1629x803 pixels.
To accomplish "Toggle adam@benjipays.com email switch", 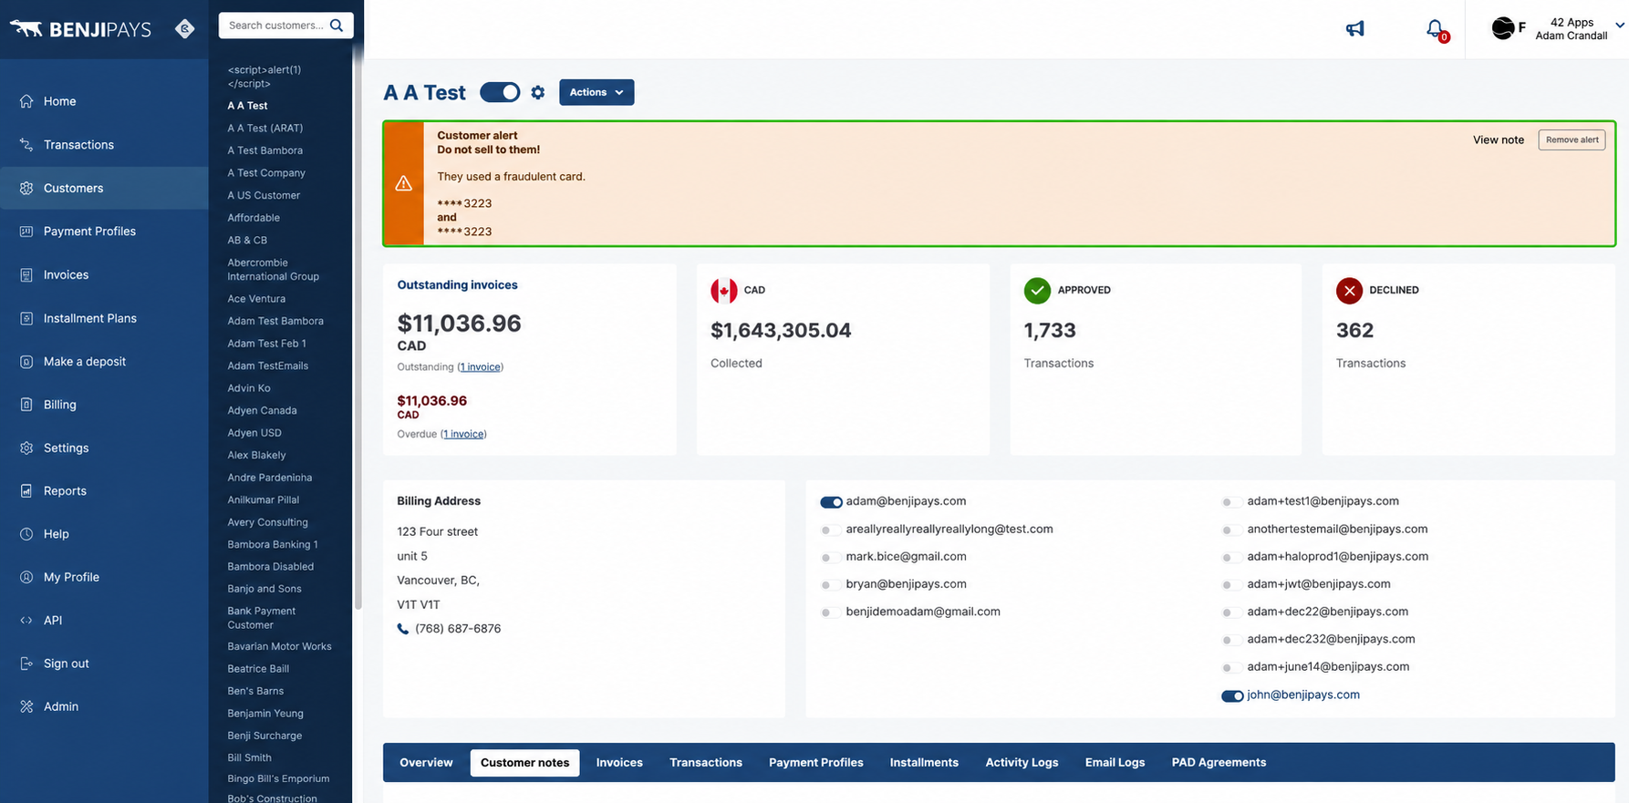I will pyautogui.click(x=831, y=502).
